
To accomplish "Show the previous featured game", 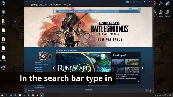I will point(54,68).
